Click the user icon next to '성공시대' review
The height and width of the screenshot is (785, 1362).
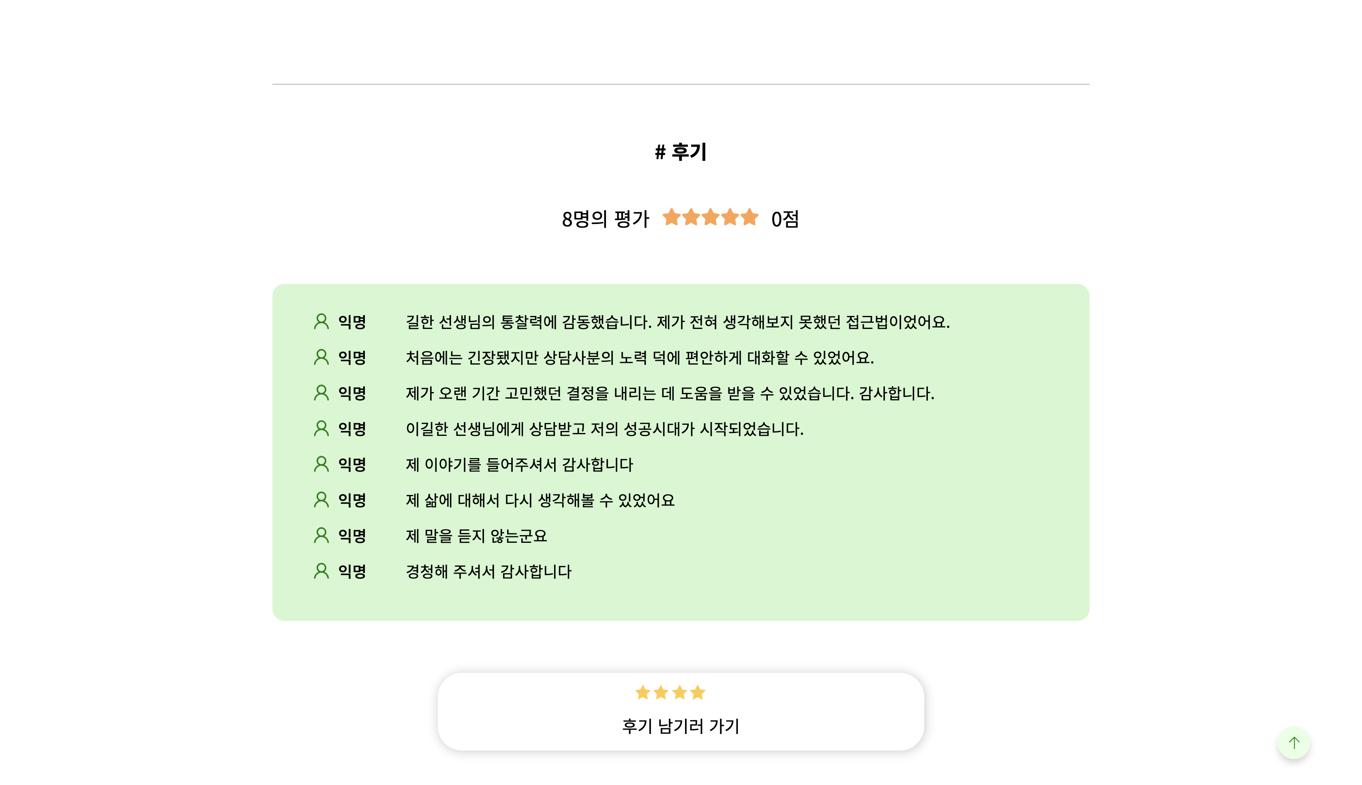[x=321, y=429]
